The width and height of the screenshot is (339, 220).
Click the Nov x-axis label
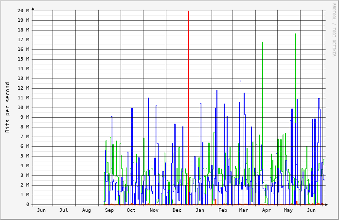pos(154,210)
